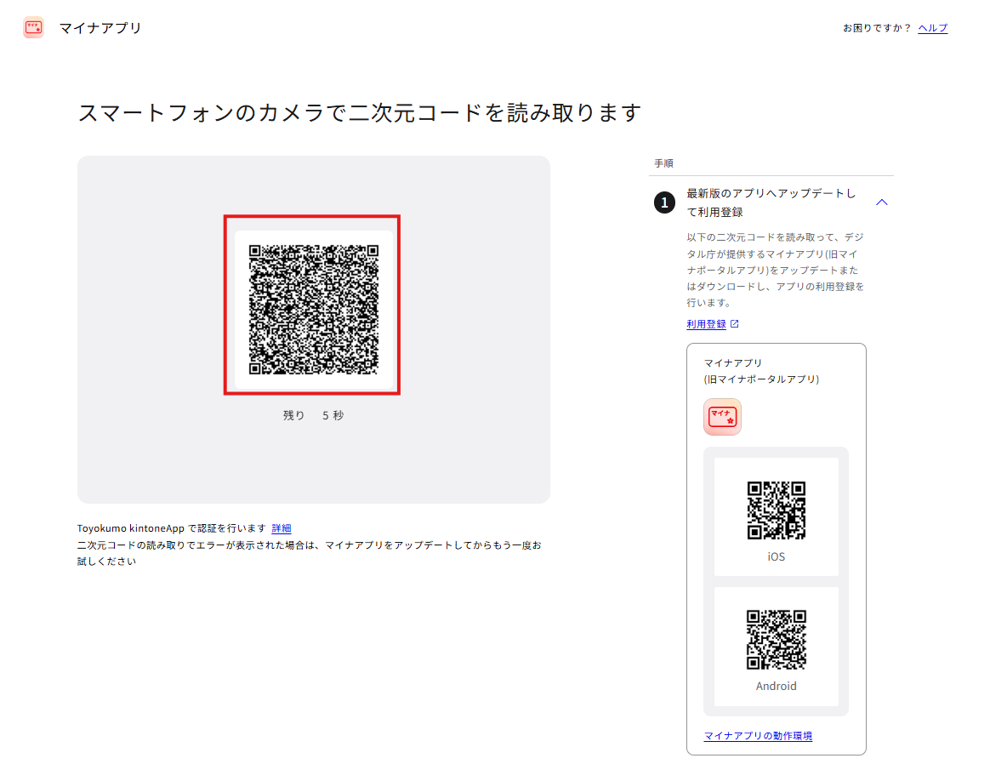1007x764 pixels.
Task: Open マイナアプリの動作環境 link
Action: (758, 736)
